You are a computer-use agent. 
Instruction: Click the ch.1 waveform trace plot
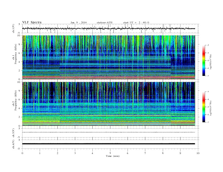pyautogui.click(x=108, y=28)
